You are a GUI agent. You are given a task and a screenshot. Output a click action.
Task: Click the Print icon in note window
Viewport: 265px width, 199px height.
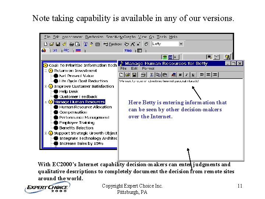click(x=143, y=74)
